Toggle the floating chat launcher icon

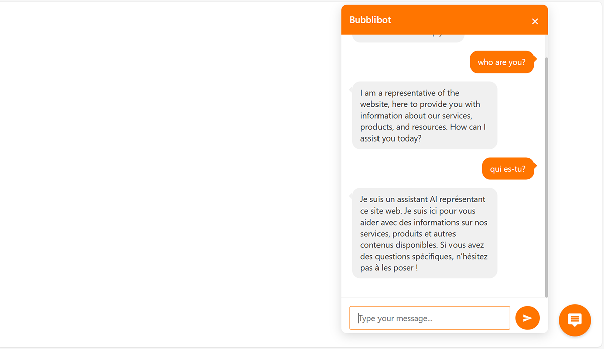(575, 320)
